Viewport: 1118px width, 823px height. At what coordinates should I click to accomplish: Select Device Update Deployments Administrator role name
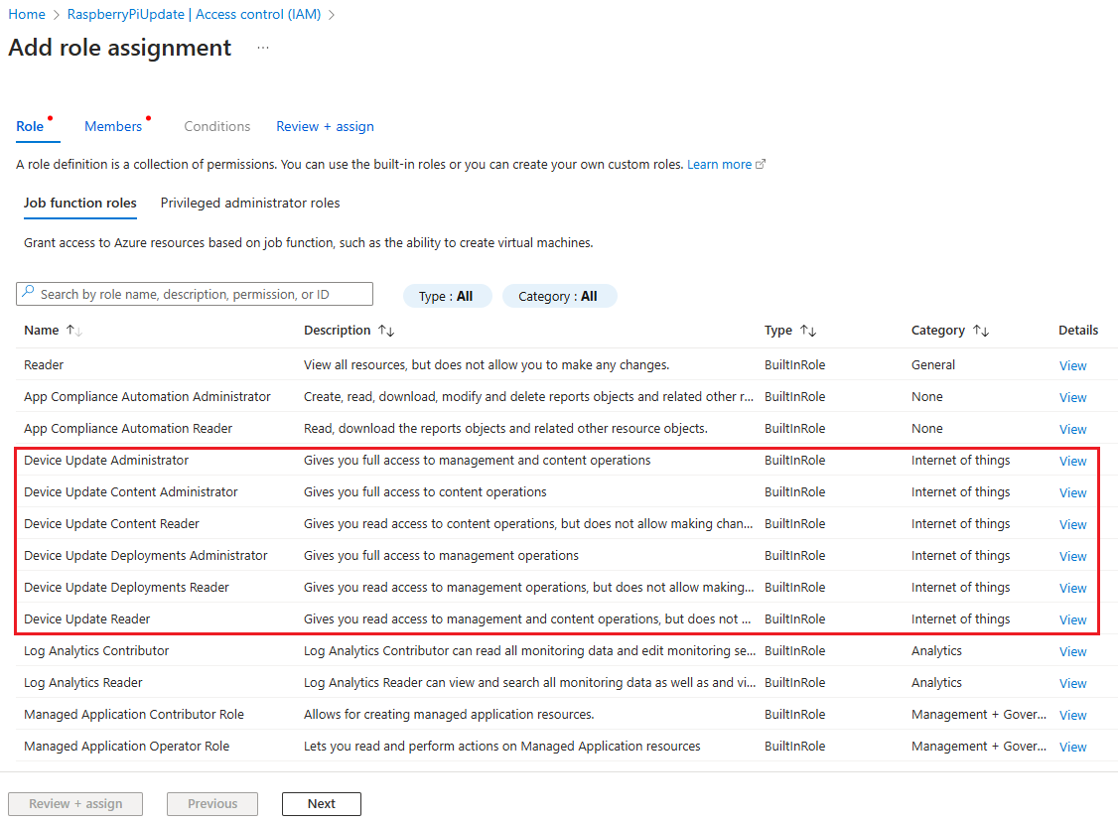click(x=145, y=556)
